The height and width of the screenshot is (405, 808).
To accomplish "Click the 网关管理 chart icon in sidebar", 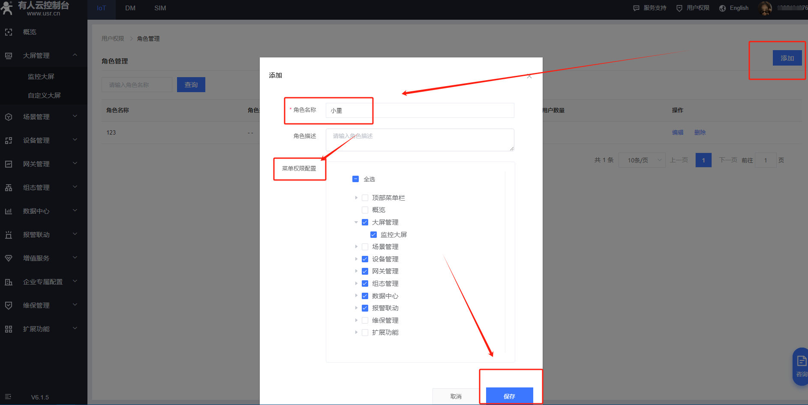I will tap(9, 164).
